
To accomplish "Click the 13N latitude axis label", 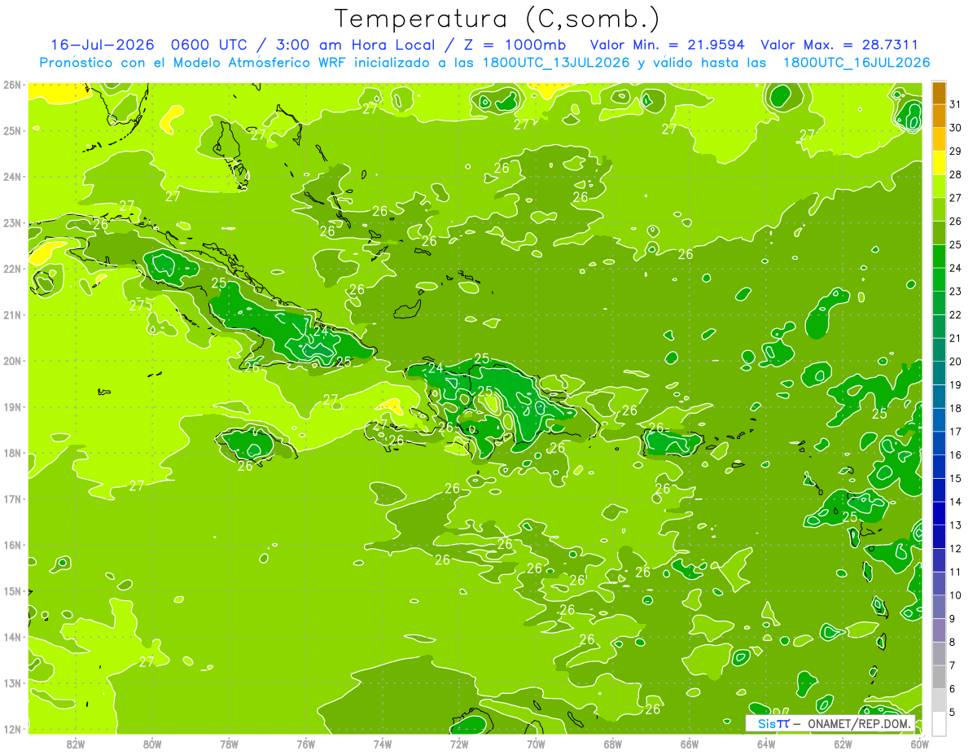I will (x=12, y=683).
